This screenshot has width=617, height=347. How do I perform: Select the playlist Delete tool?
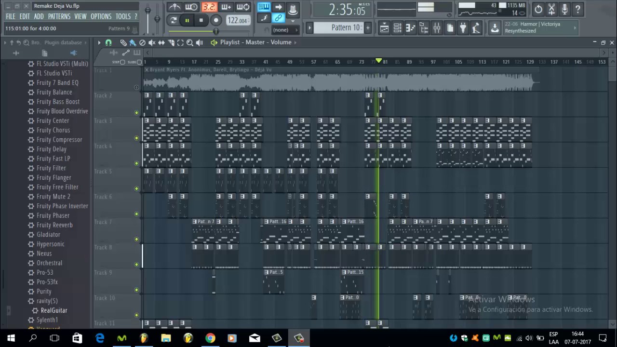(142, 42)
